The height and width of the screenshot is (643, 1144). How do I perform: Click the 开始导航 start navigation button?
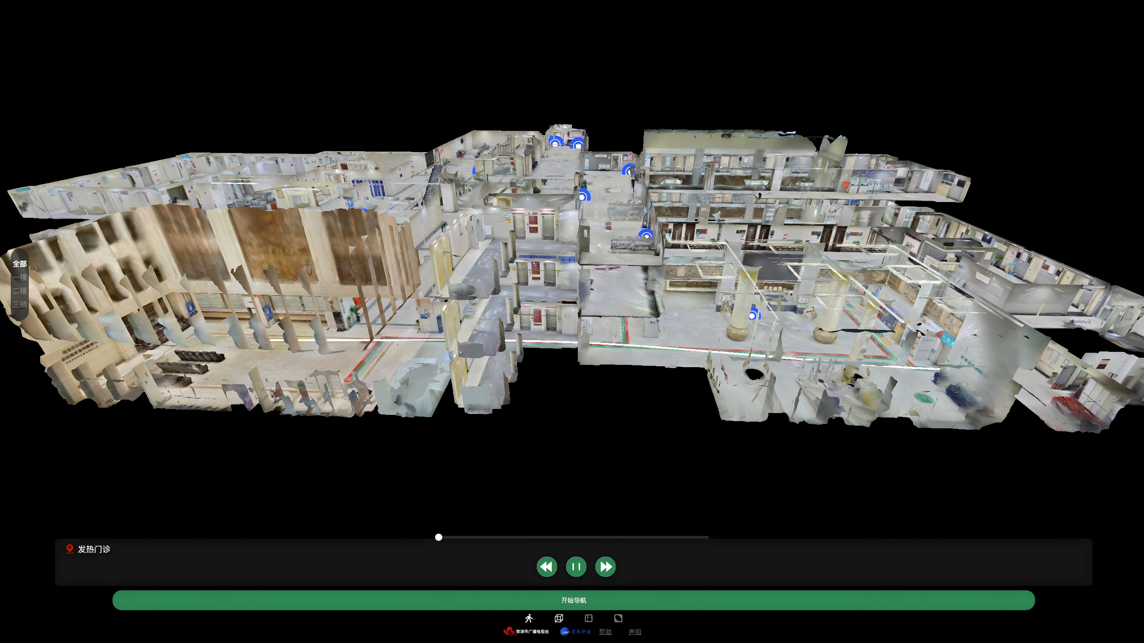pyautogui.click(x=573, y=600)
